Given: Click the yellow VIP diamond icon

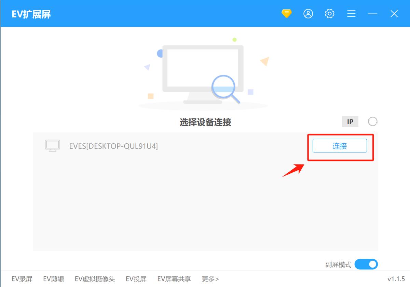Looking at the screenshot, I should (286, 14).
